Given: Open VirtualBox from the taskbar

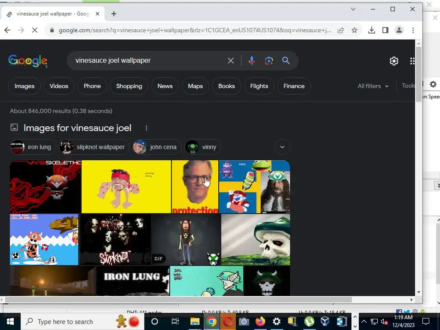Looking at the screenshot, I should 325,321.
